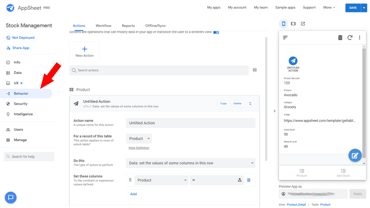Image resolution: width=370 pixels, height=208 pixels.
Task: Open the Data section in sidebar
Action: pyautogui.click(x=18, y=73)
